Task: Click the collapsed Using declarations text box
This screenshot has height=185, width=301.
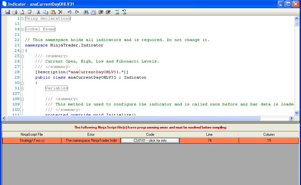Action: coord(48,18)
